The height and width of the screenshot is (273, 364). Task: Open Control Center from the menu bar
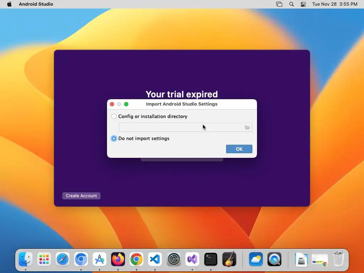tap(303, 4)
